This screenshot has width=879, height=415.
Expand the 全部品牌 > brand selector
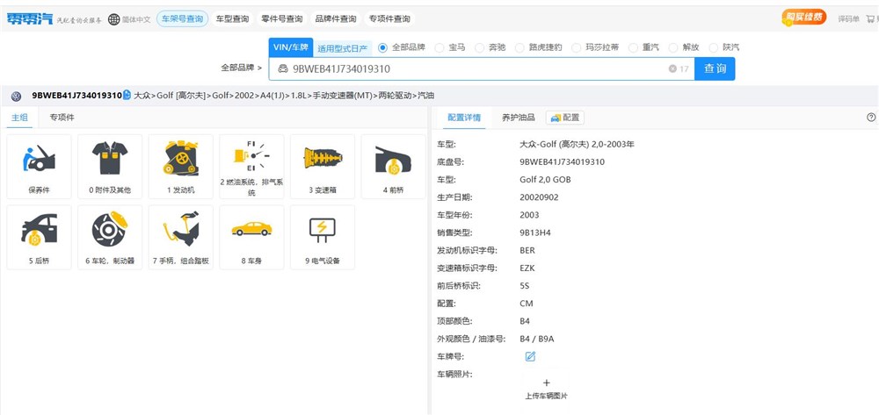point(242,68)
